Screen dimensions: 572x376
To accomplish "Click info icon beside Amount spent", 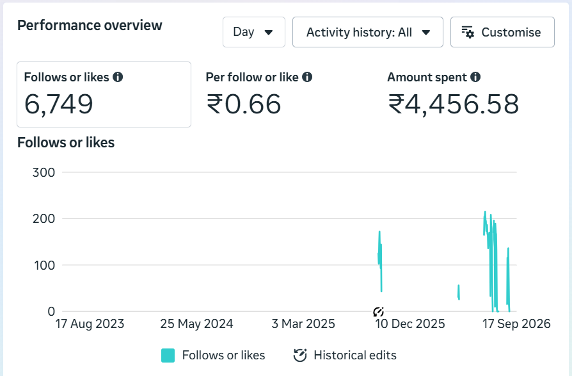I will 475,77.
